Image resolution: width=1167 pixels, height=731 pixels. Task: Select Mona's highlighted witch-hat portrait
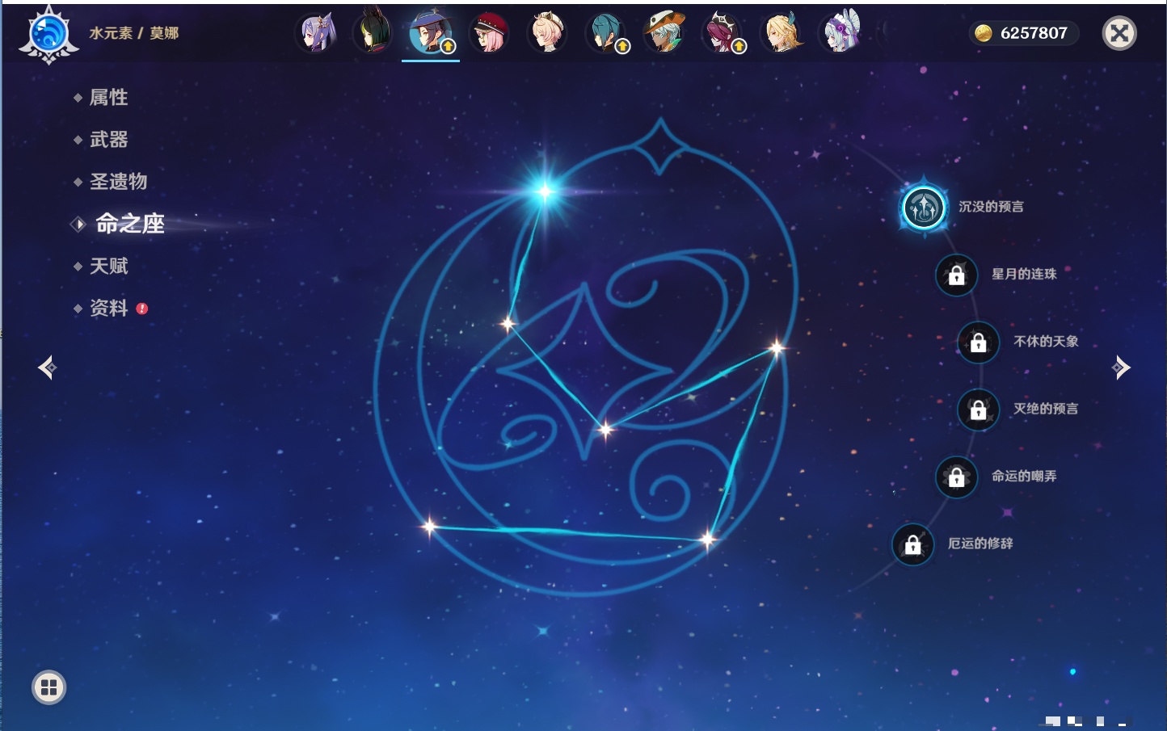pos(431,33)
